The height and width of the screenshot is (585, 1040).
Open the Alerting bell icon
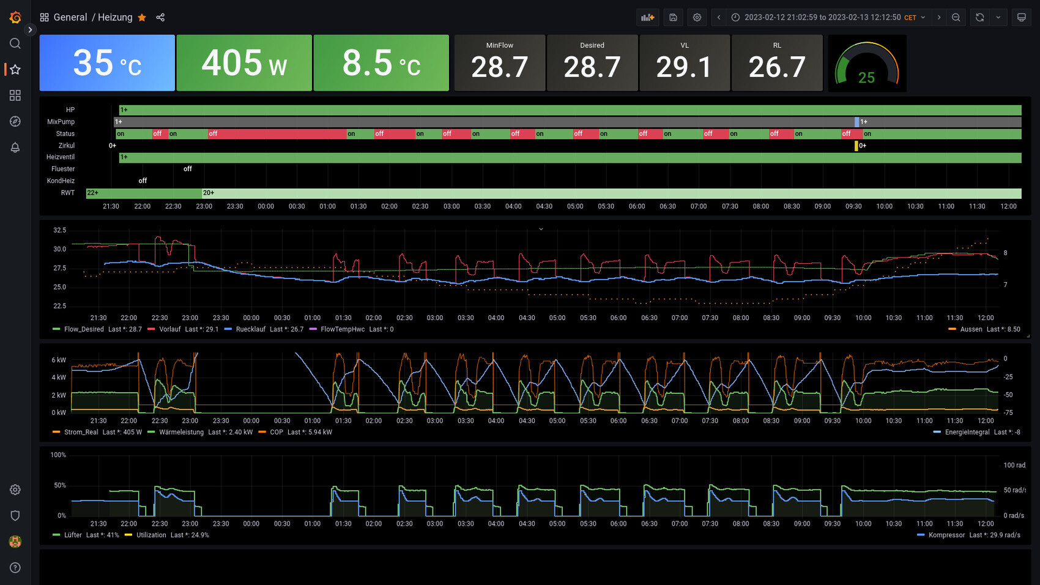tap(15, 147)
